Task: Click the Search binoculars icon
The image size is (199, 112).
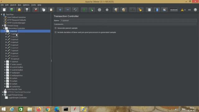Action: (132, 10)
